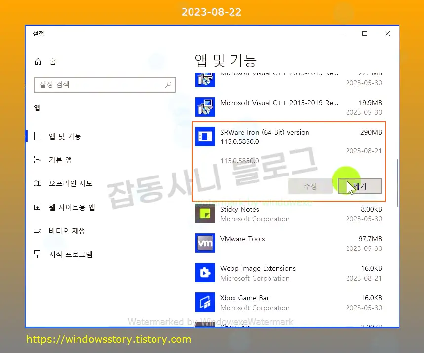Close the 설정 window
Image resolution: width=424 pixels, height=353 pixels.
[387, 34]
